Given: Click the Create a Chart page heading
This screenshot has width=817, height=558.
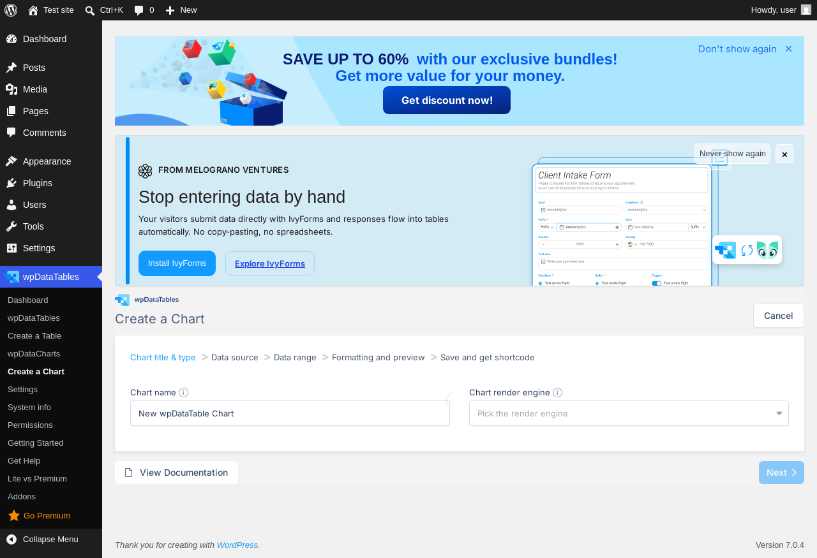Looking at the screenshot, I should (x=160, y=319).
